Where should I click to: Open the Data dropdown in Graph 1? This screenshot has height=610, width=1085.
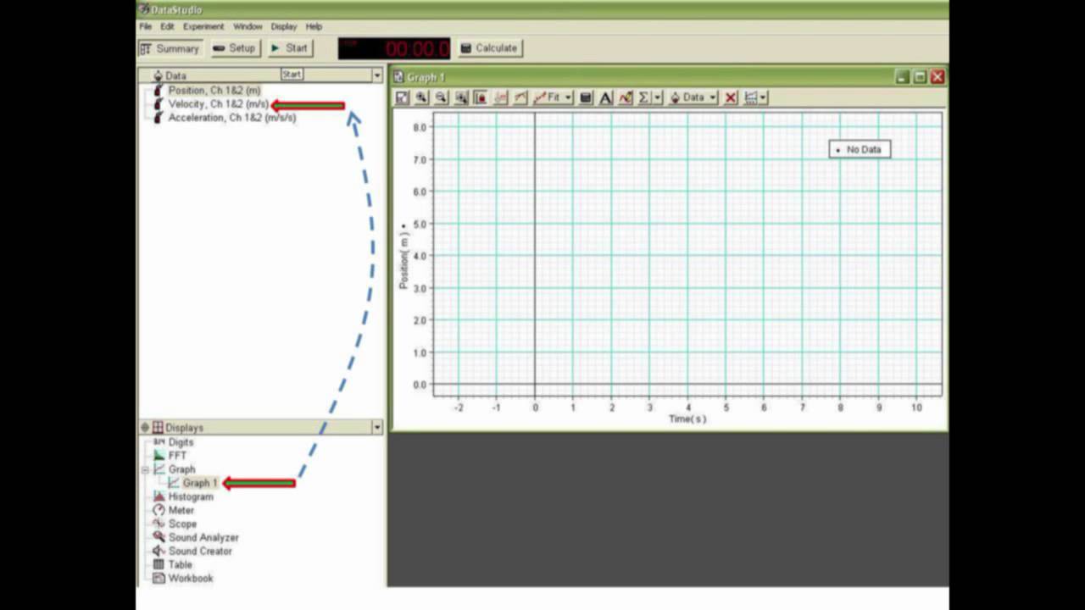[x=693, y=97]
